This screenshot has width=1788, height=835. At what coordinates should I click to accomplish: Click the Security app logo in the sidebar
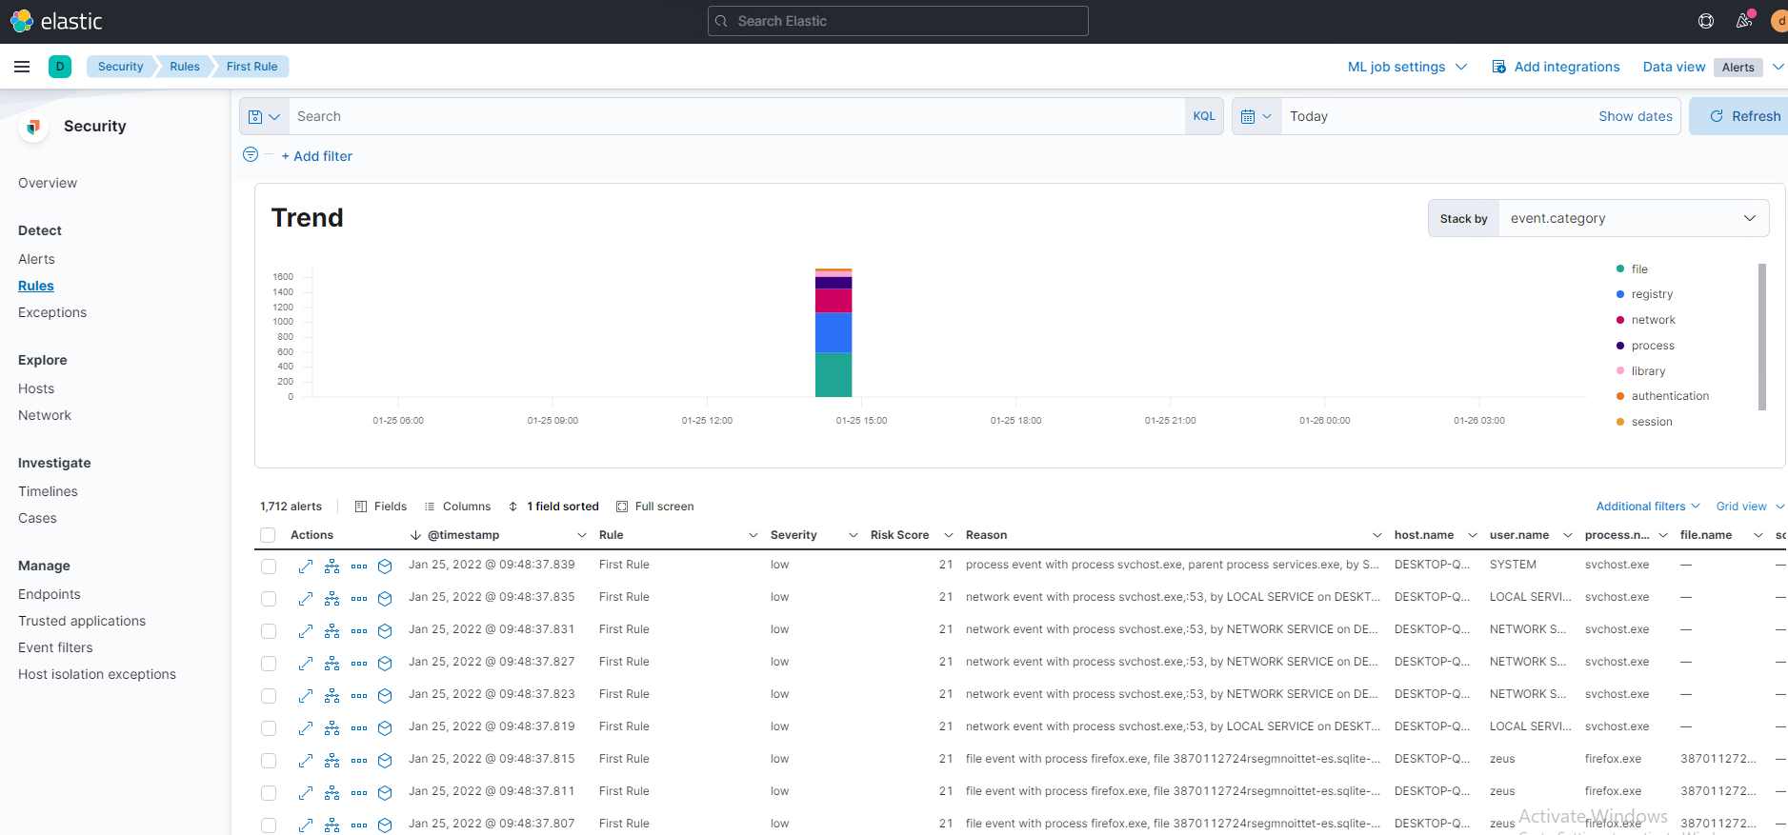click(x=33, y=127)
